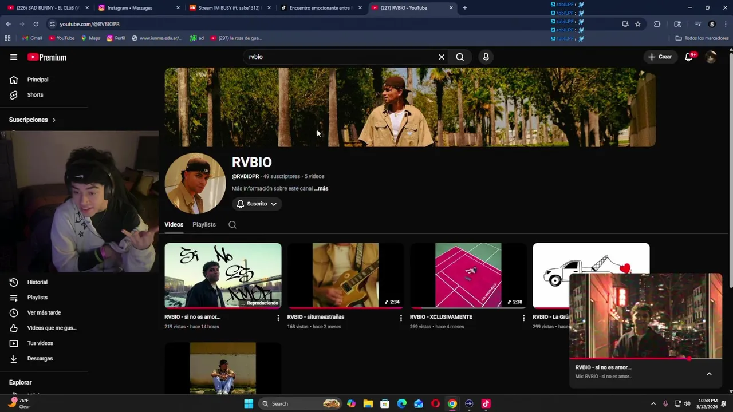The height and width of the screenshot is (412, 733).
Task: Search within channel using magnifier icon
Action: pos(232,225)
